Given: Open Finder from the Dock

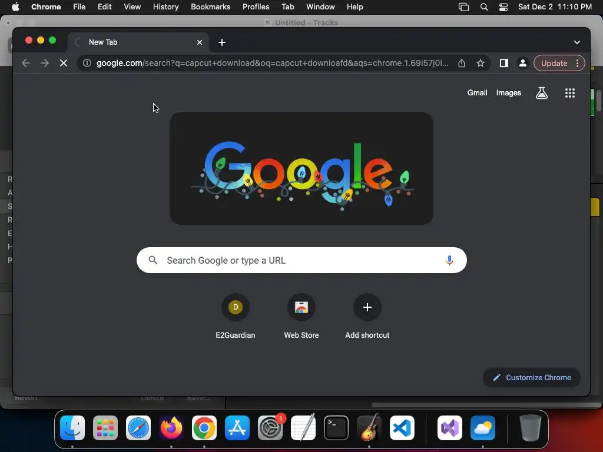Looking at the screenshot, I should coord(72,428).
